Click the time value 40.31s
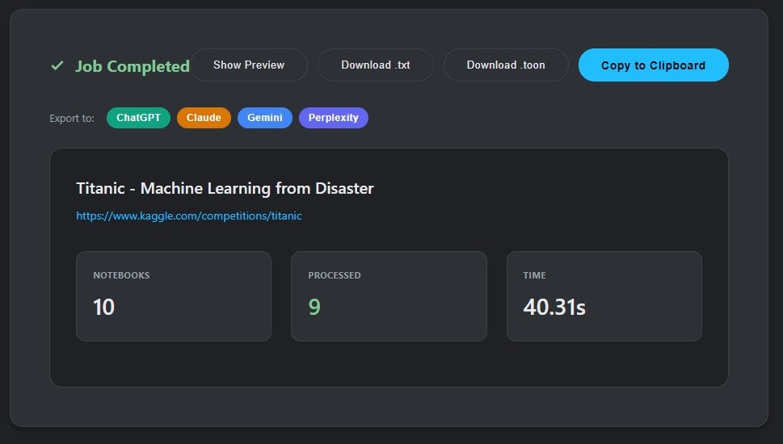Viewport: 783px width, 444px height. point(554,307)
